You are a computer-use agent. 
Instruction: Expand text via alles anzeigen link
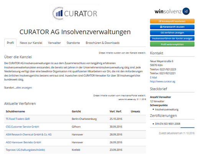[x=24, y=87]
